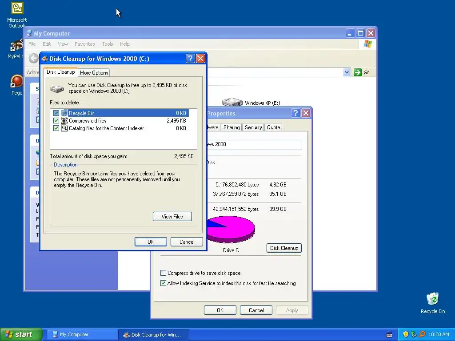Click the Start button
Screen dimensions: 455x341
(x=21, y=334)
